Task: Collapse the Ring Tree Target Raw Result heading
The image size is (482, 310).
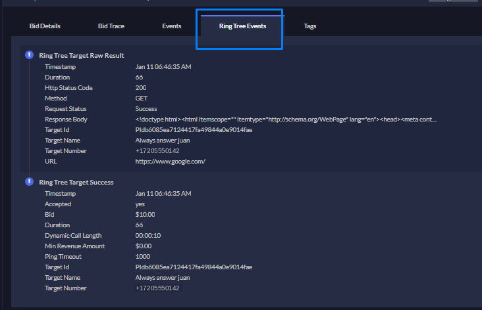Action: pyautogui.click(x=82, y=56)
